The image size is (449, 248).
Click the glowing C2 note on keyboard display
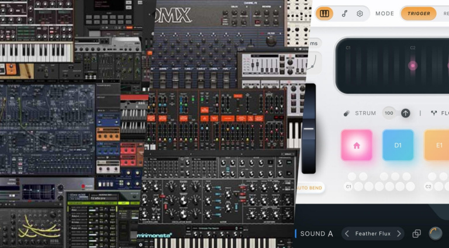coord(413,66)
